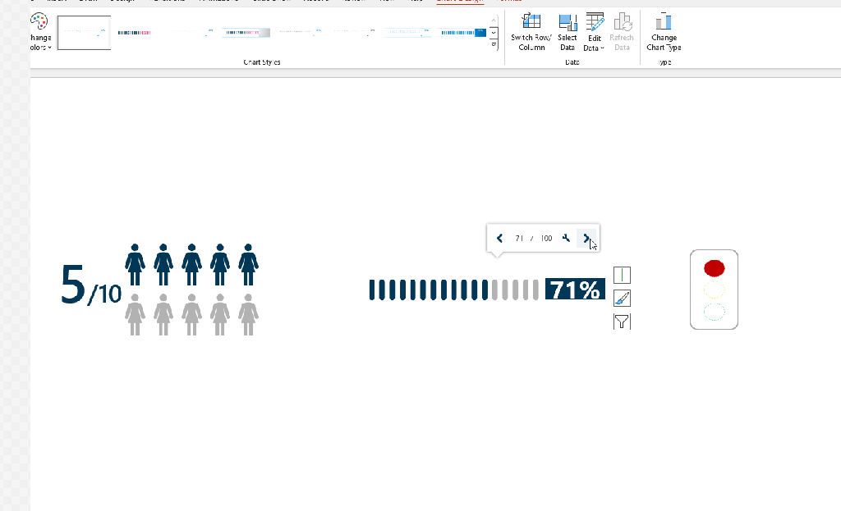Open the Chart Filters funnel button
The image size is (841, 511).
click(623, 321)
